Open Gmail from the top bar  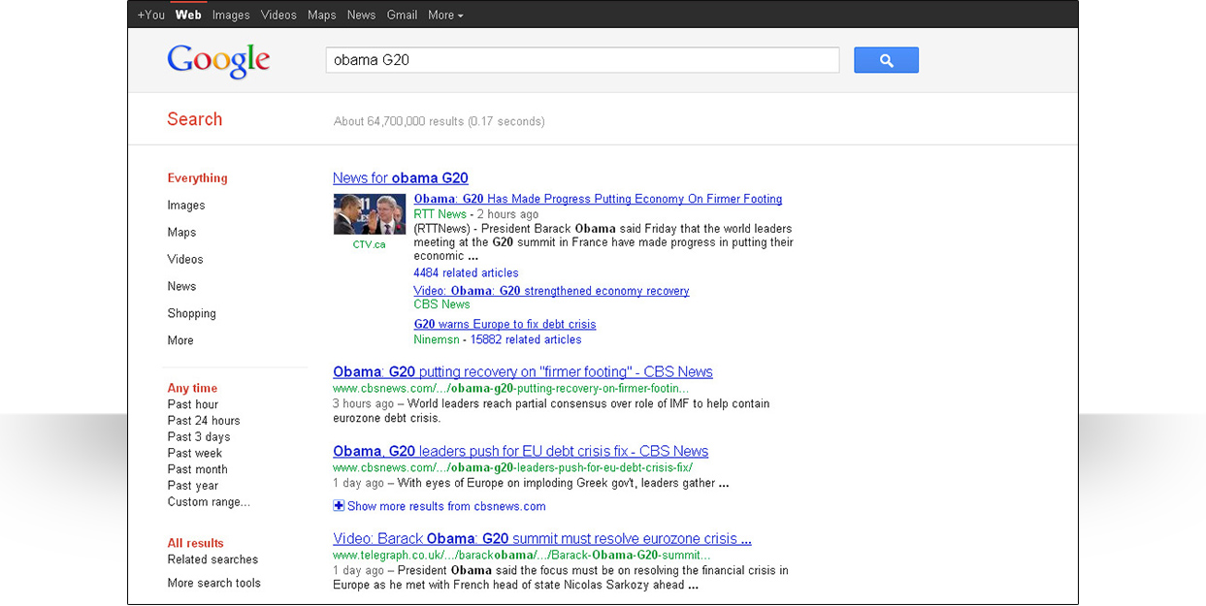click(x=402, y=15)
